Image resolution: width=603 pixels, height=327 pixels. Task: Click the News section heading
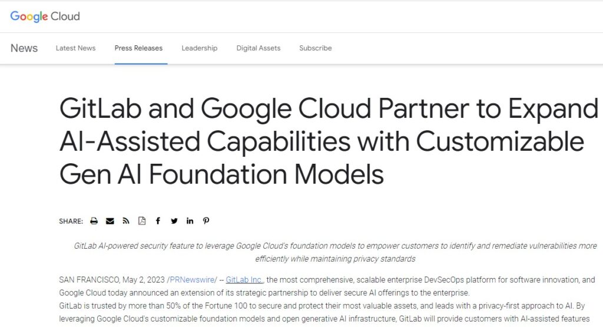(x=24, y=48)
